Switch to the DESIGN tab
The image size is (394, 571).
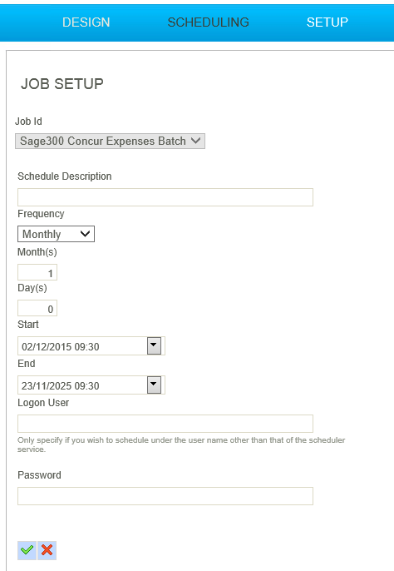point(86,22)
